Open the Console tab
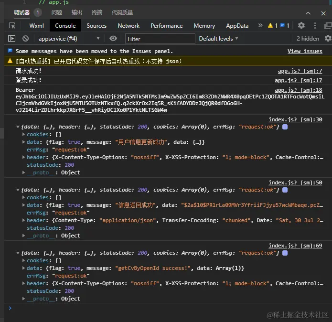This screenshot has height=322, width=332. tap(65, 26)
